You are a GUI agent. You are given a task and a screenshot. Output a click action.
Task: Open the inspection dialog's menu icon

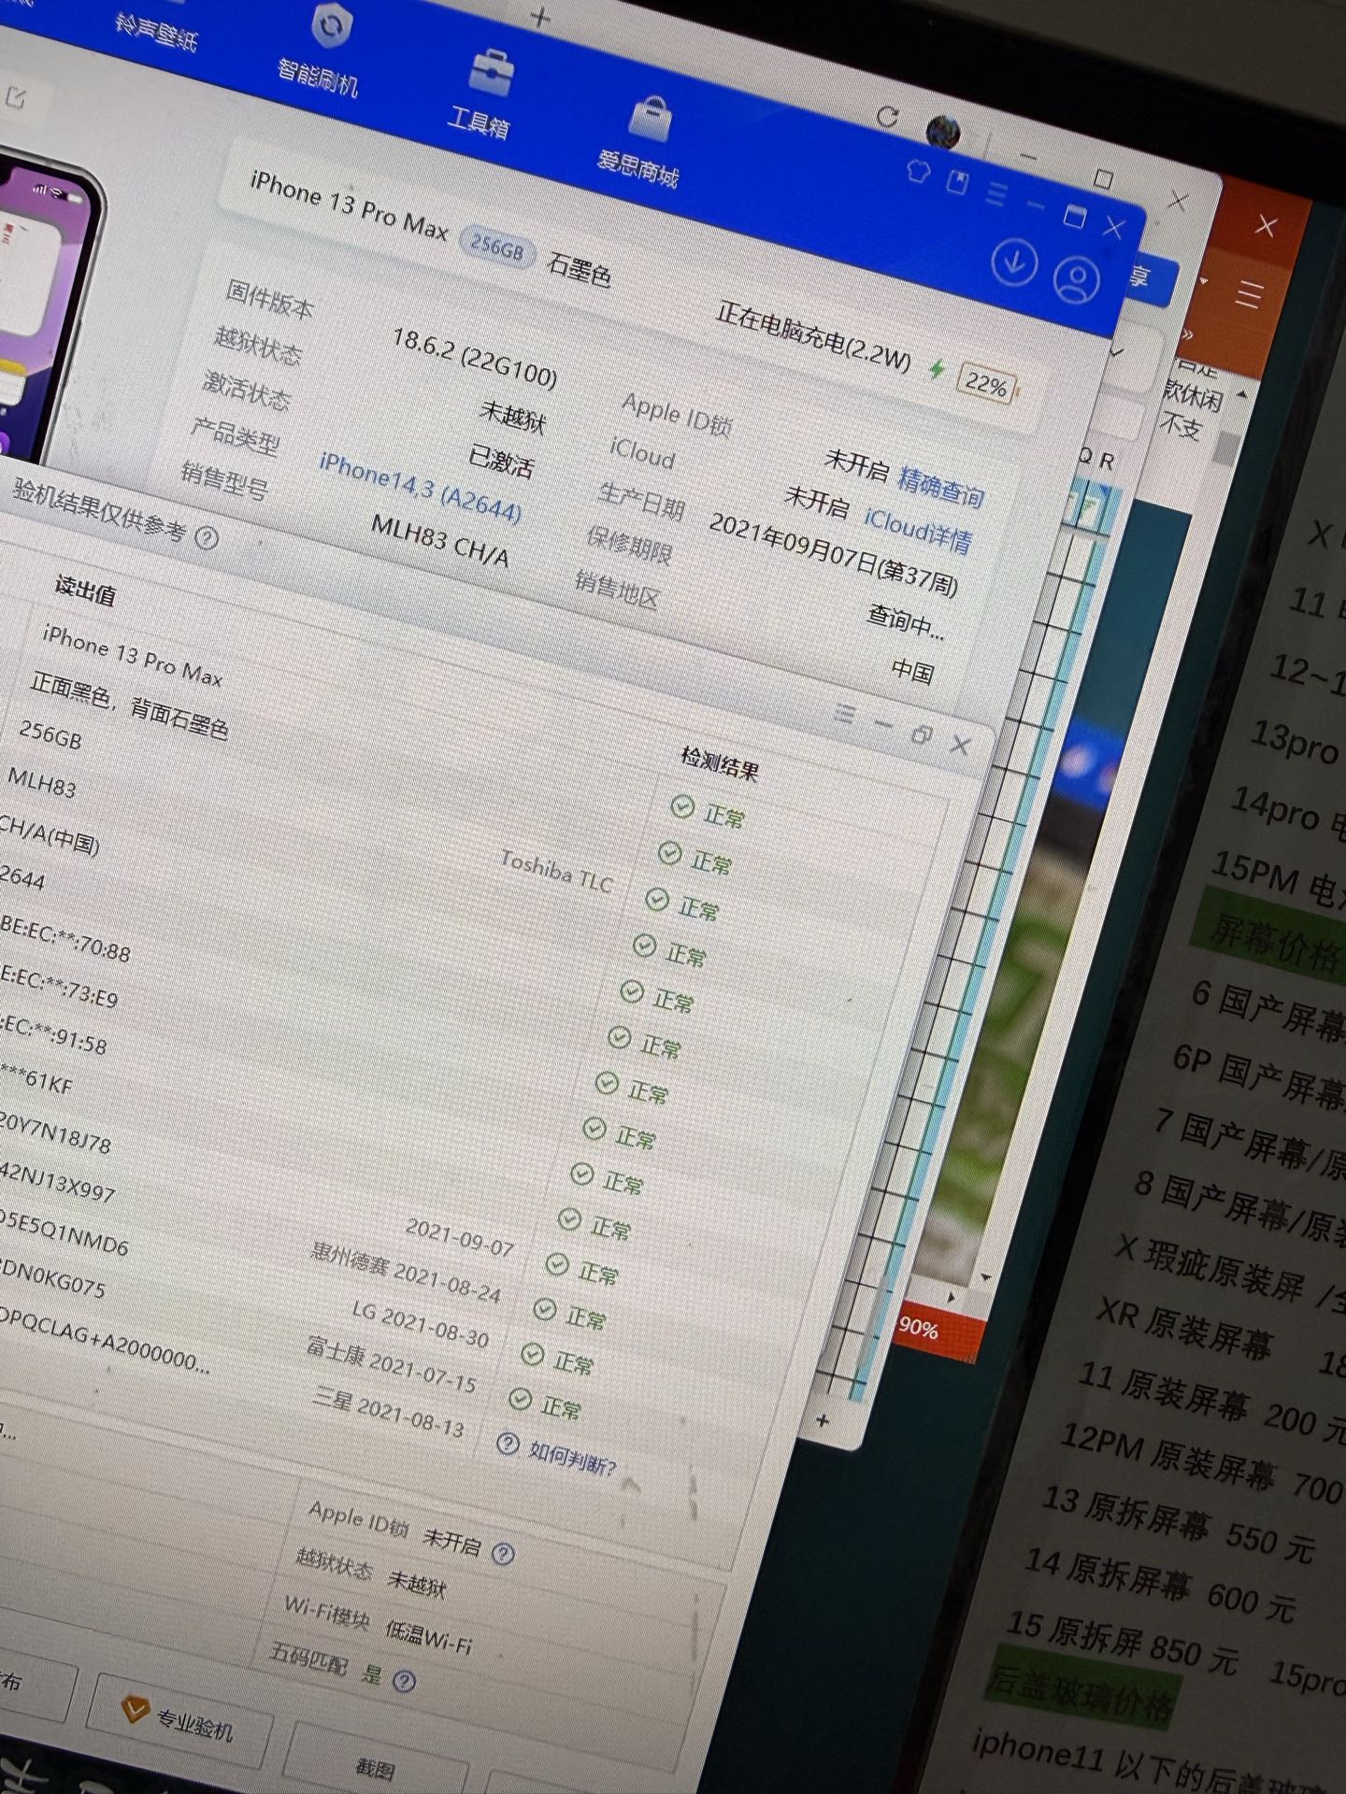(845, 715)
